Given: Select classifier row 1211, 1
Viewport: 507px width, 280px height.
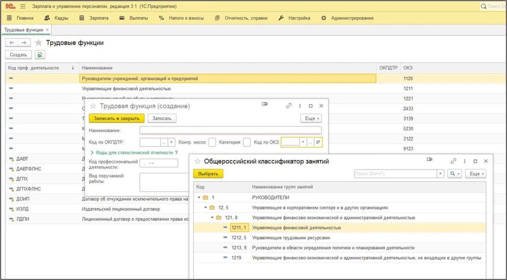Looking at the screenshot, I should coord(340,228).
